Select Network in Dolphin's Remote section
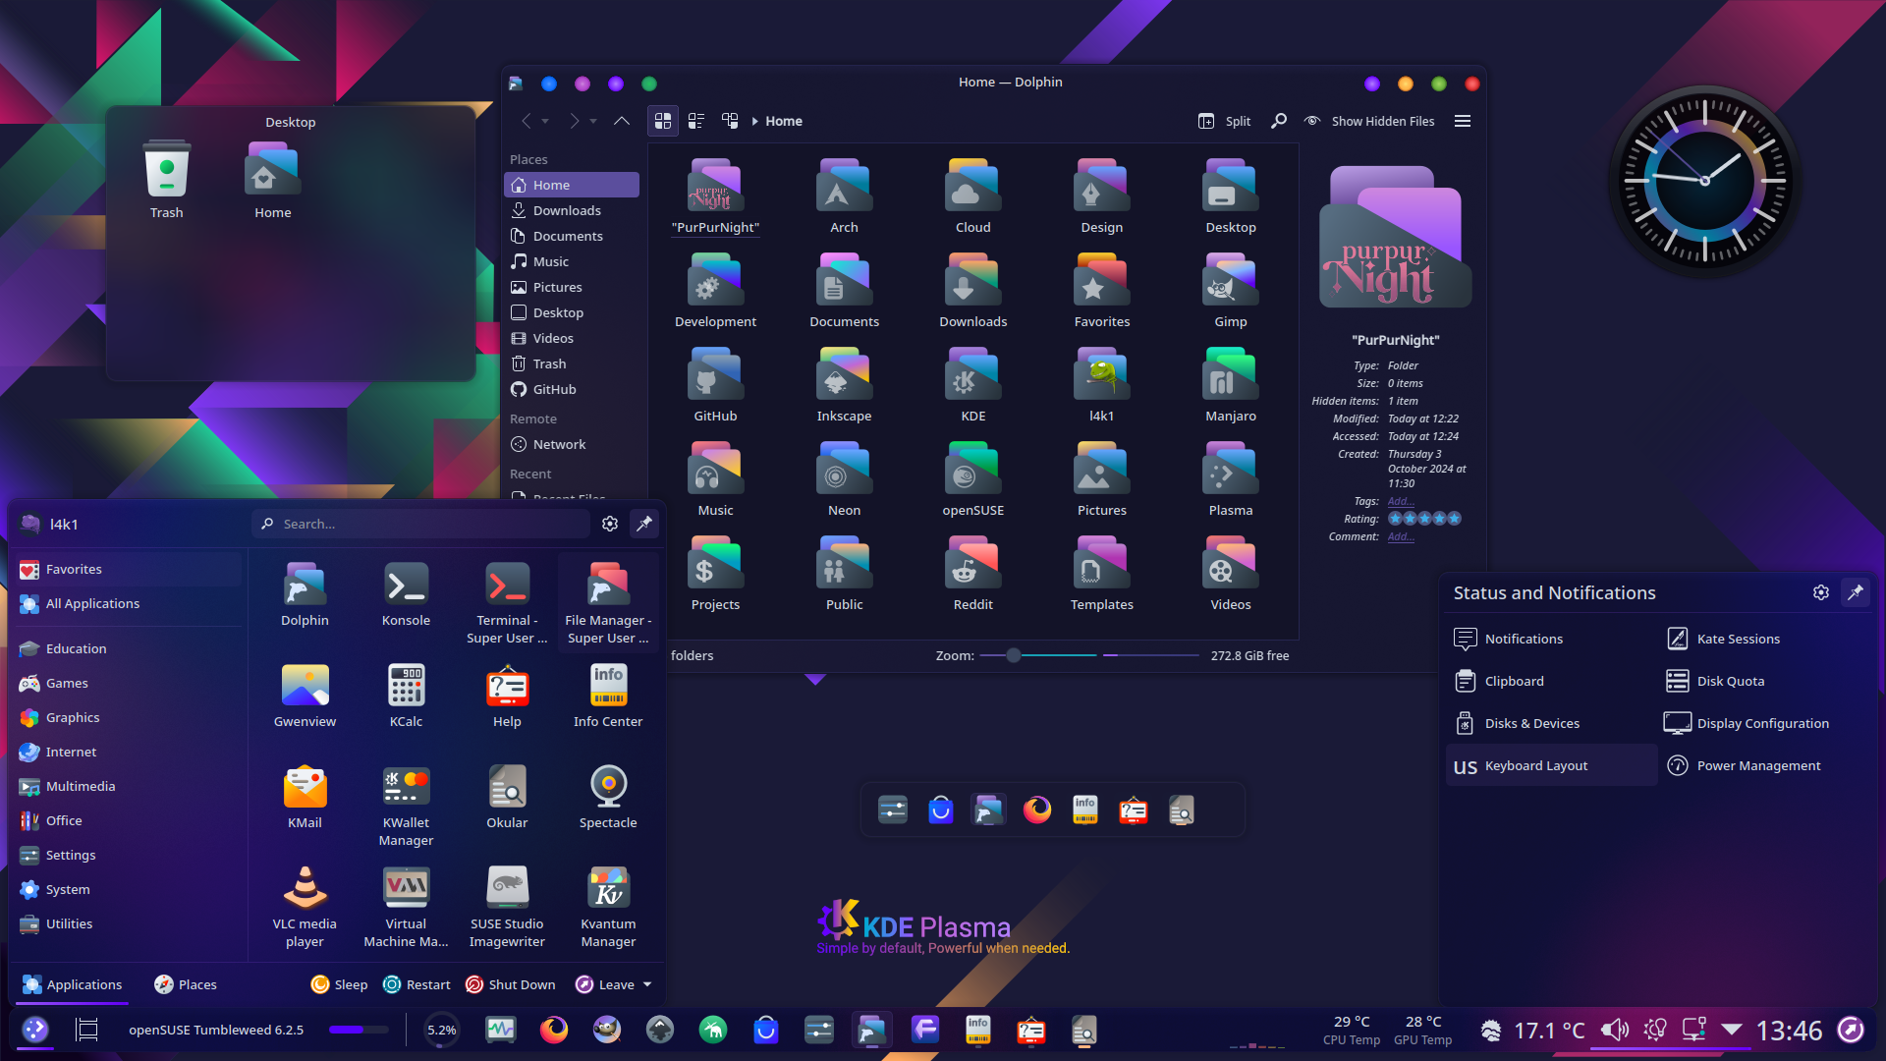The height and width of the screenshot is (1061, 1886). point(571,444)
